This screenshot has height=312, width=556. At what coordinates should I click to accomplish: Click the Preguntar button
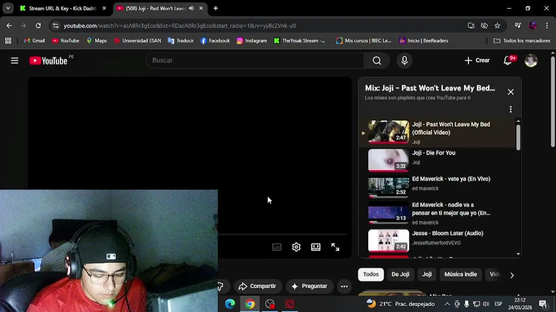click(x=309, y=286)
